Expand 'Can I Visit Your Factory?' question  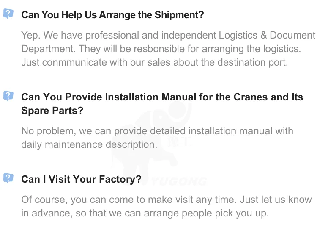coord(81,179)
